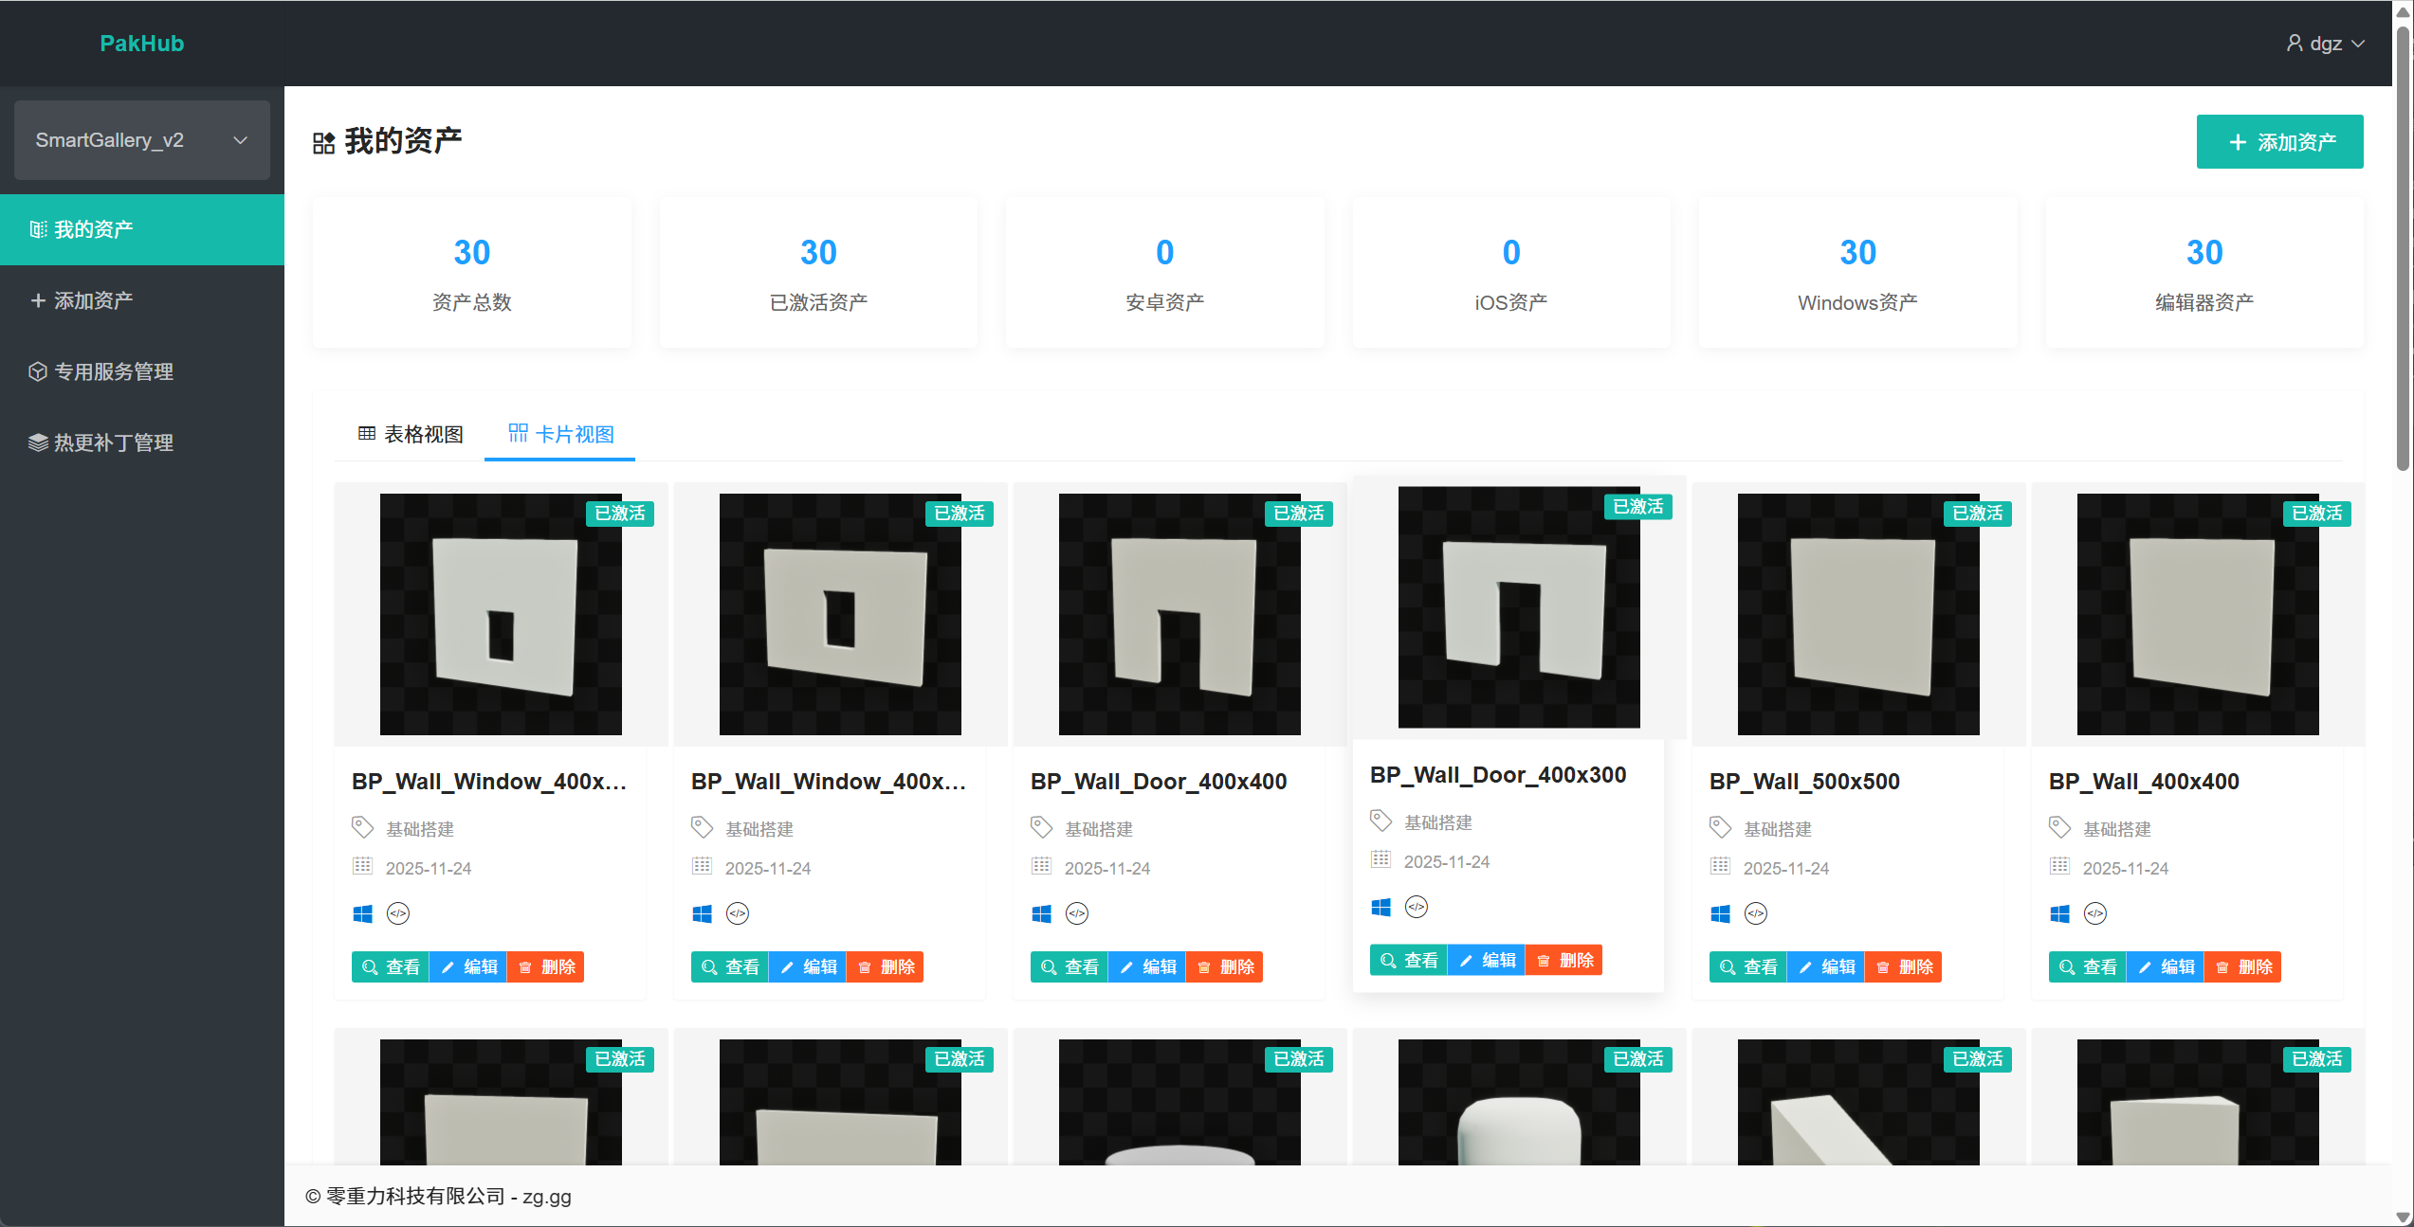Image resolution: width=2414 pixels, height=1227 pixels.
Task: Click Windows platform icon on BP_Wall_Door_400x400 card
Action: click(x=1041, y=913)
